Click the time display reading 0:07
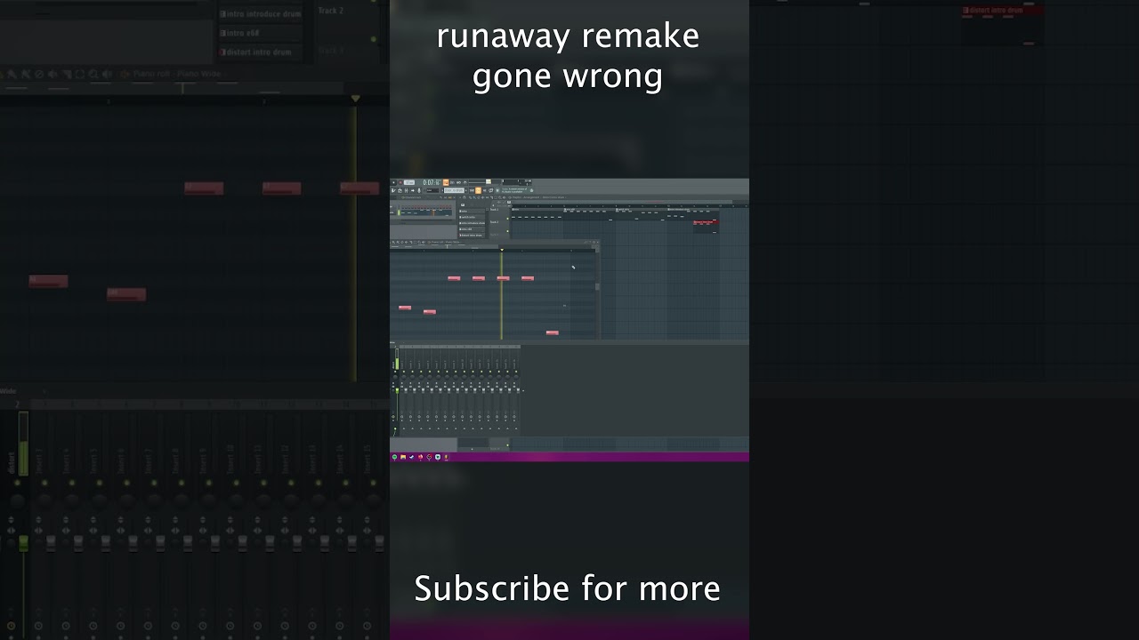Image resolution: width=1139 pixels, height=640 pixels. [x=432, y=182]
